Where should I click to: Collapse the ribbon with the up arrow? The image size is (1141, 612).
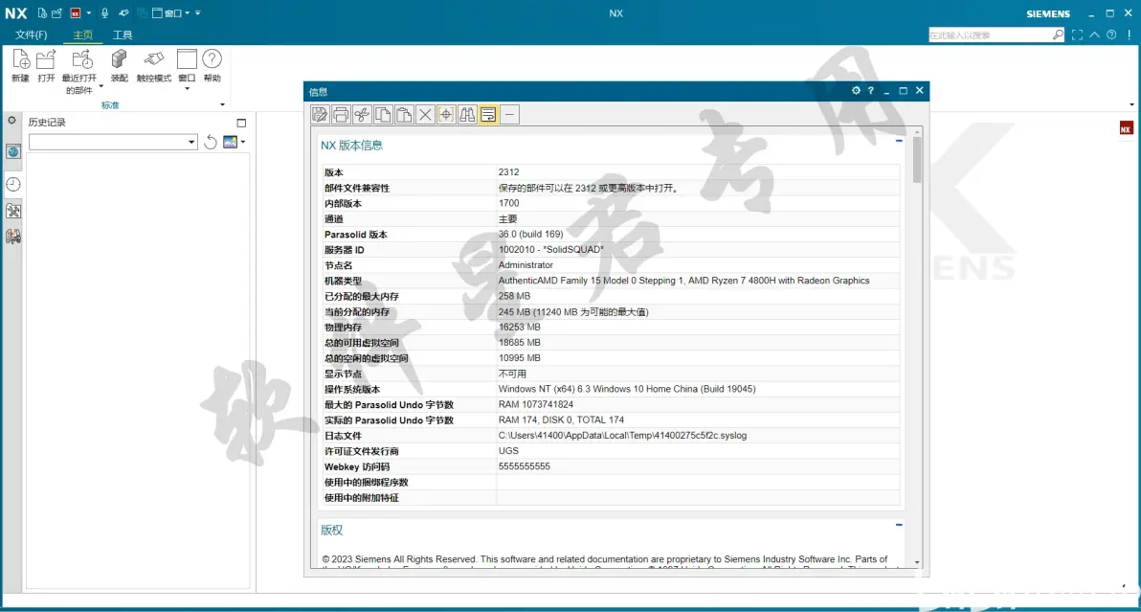coord(1094,34)
